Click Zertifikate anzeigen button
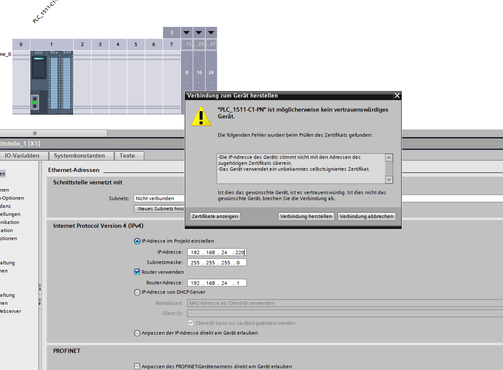503x370 pixels. [x=215, y=216]
